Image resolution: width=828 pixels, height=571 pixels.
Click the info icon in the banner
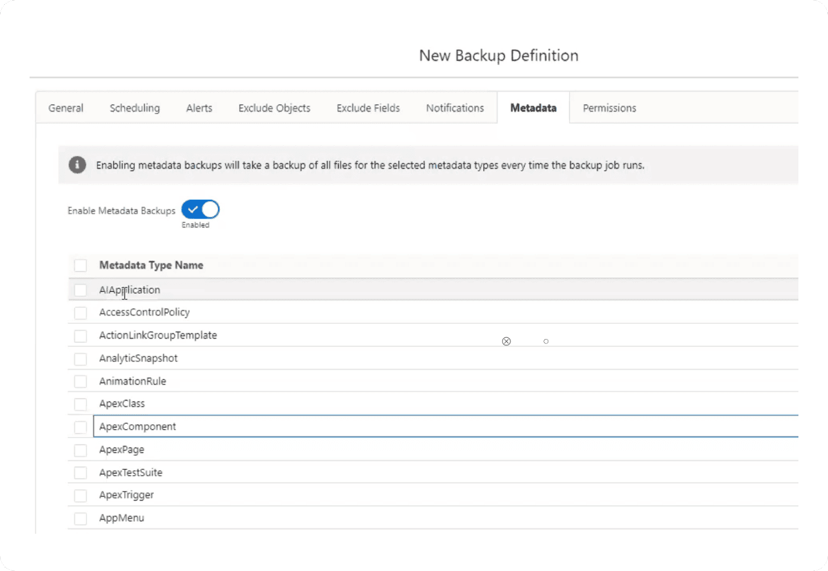tap(77, 165)
